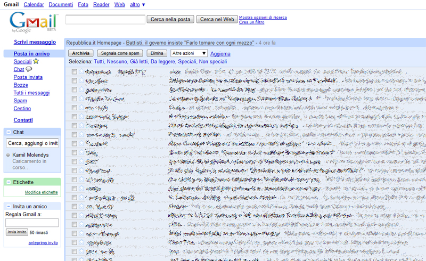Screen dimensions: 426x261
Task: Select unread messages via Da leggere
Action: (x=163, y=62)
